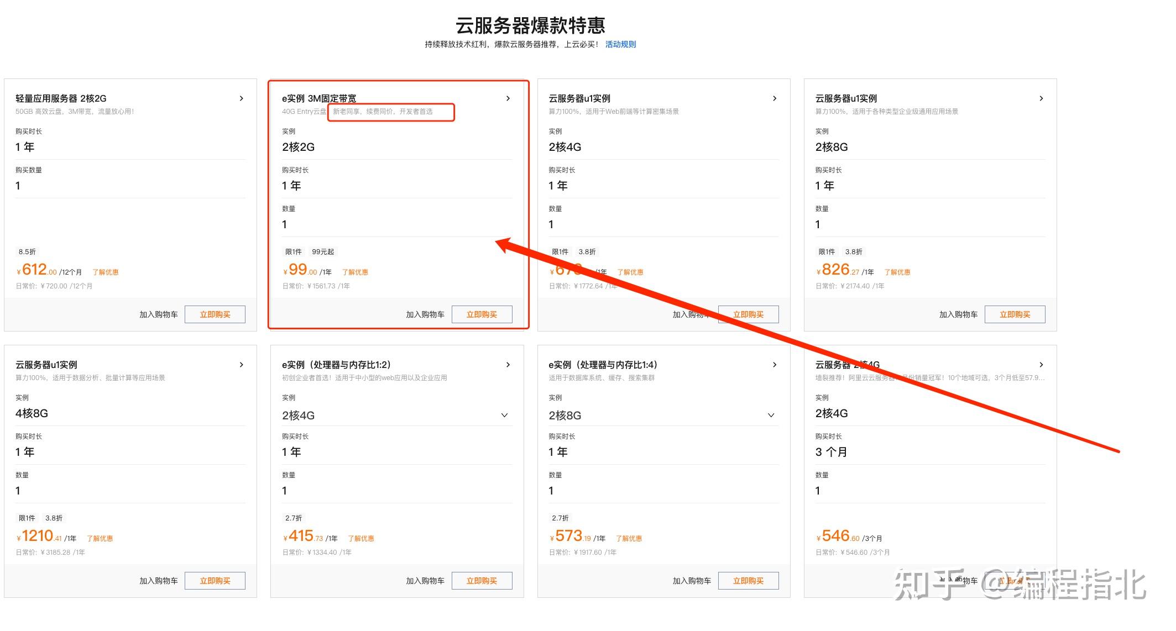Screen dimensions: 1176x631
Task: Open 了解优惠 next to ¥1210.41 price
Action: click(x=100, y=539)
